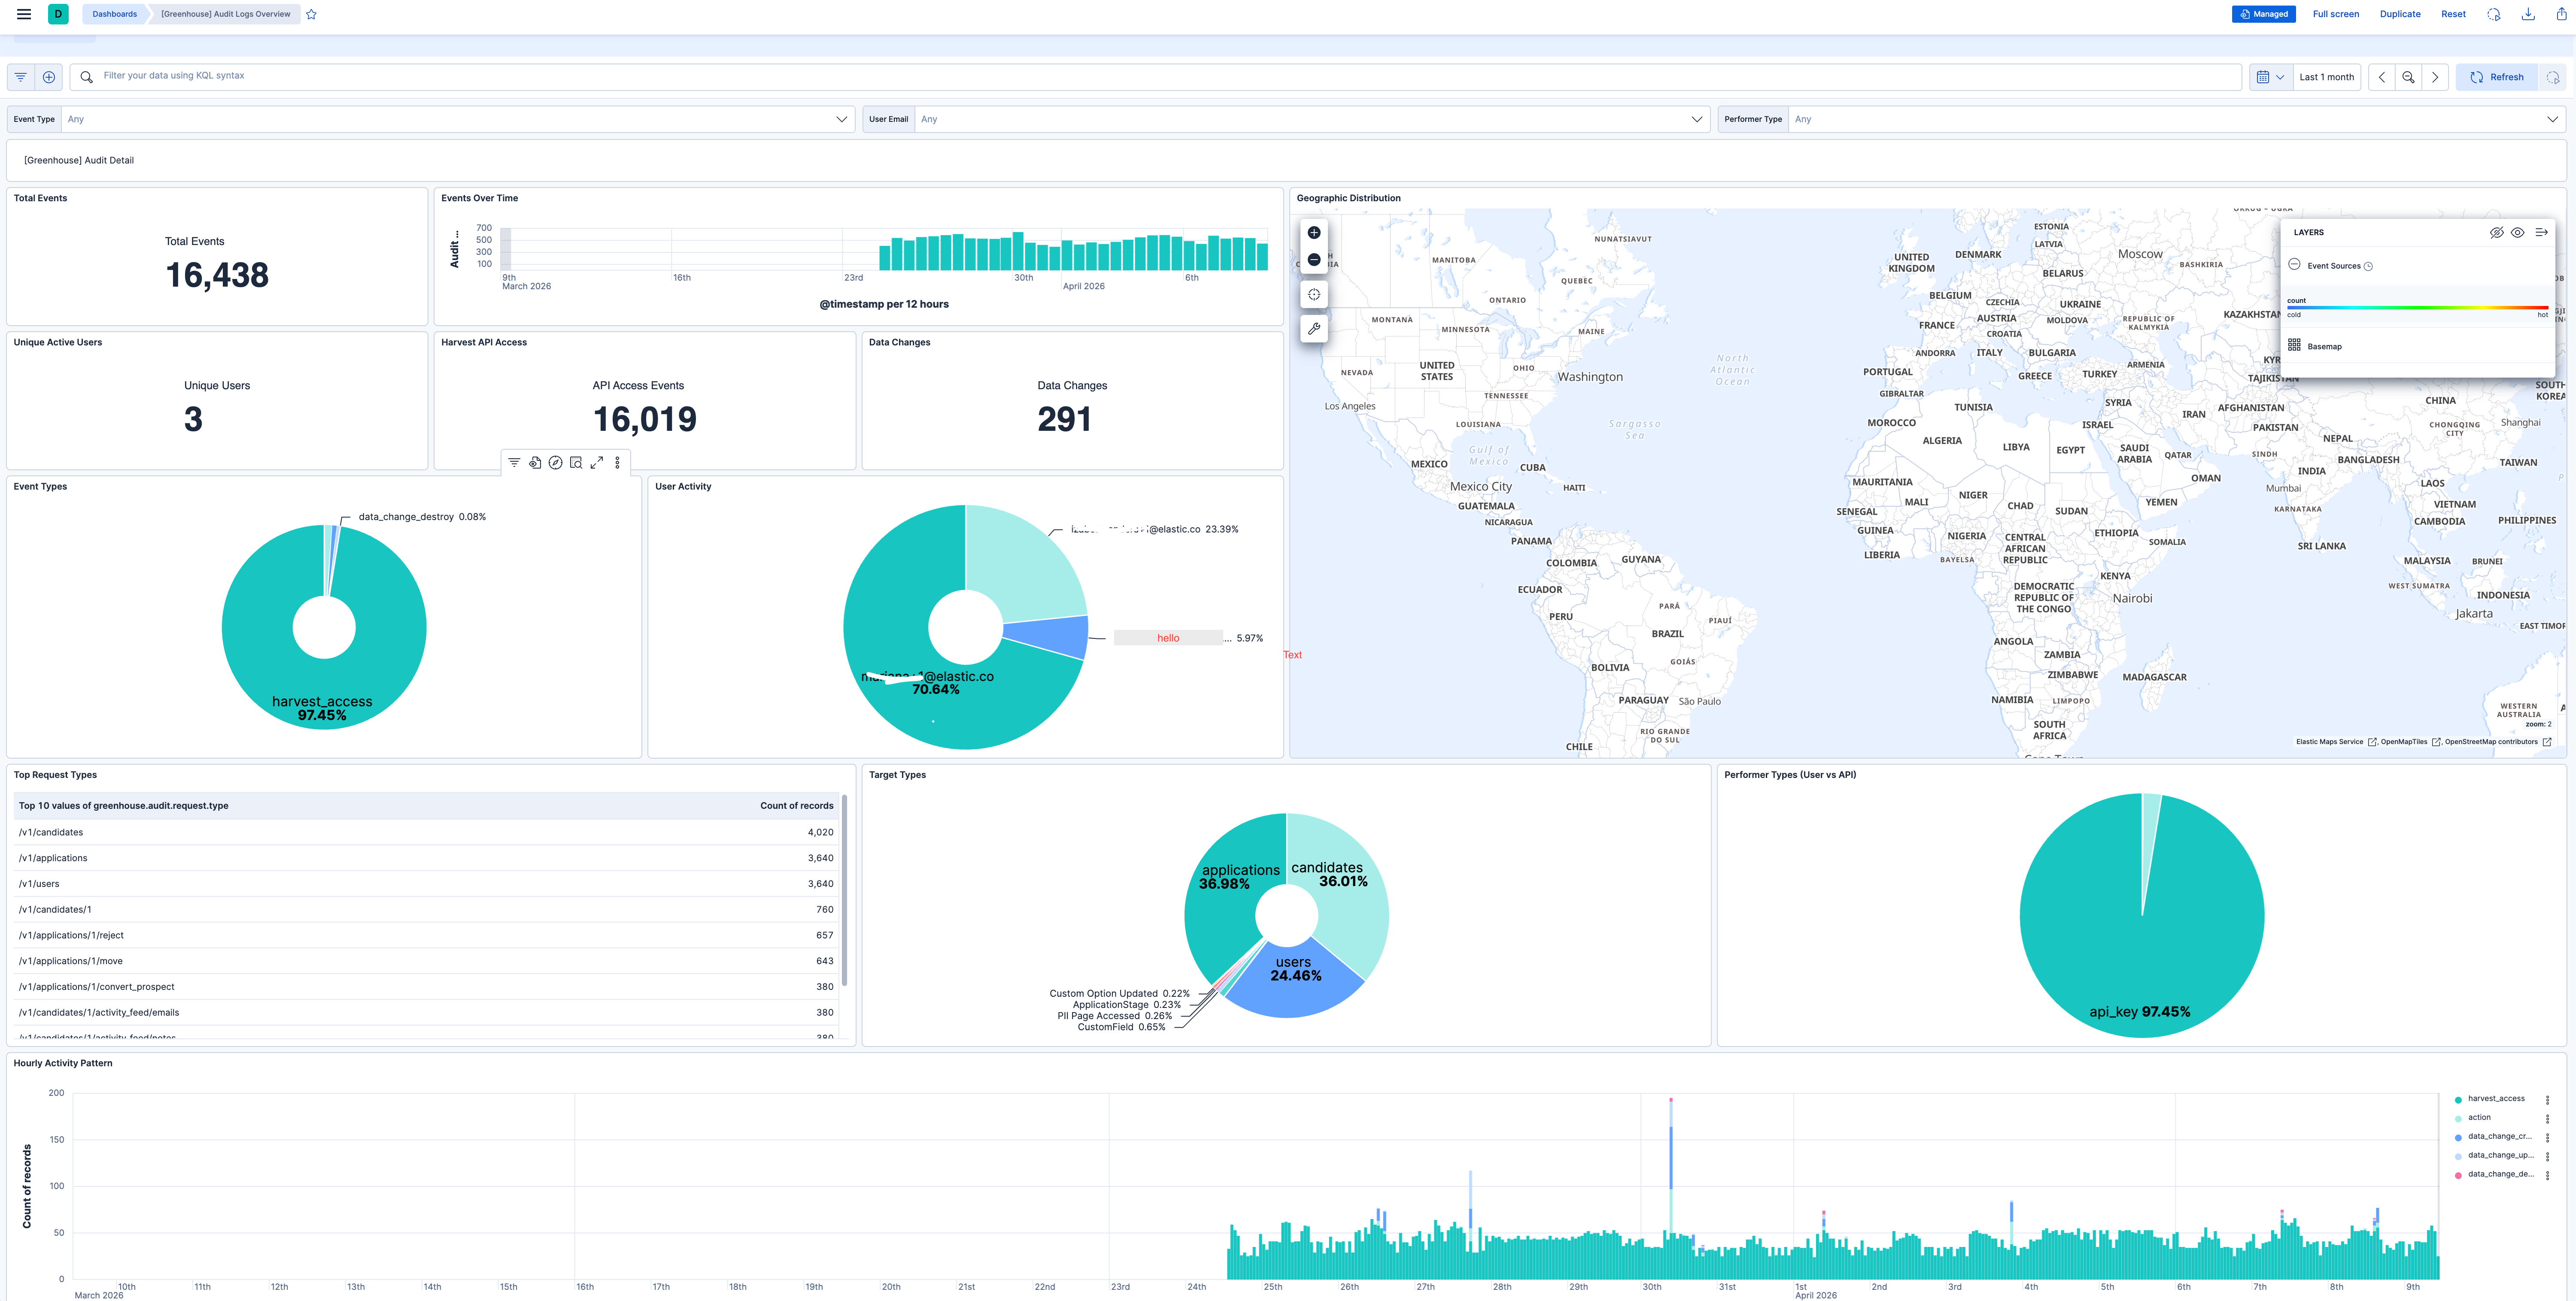Open the User Email dropdown
The height and width of the screenshot is (1301, 2576).
pos(1696,119)
